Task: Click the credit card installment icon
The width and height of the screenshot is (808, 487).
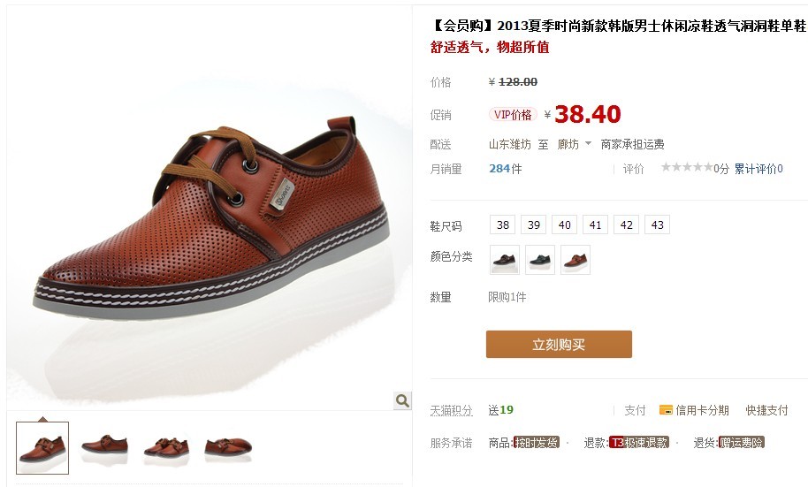Action: [x=666, y=410]
